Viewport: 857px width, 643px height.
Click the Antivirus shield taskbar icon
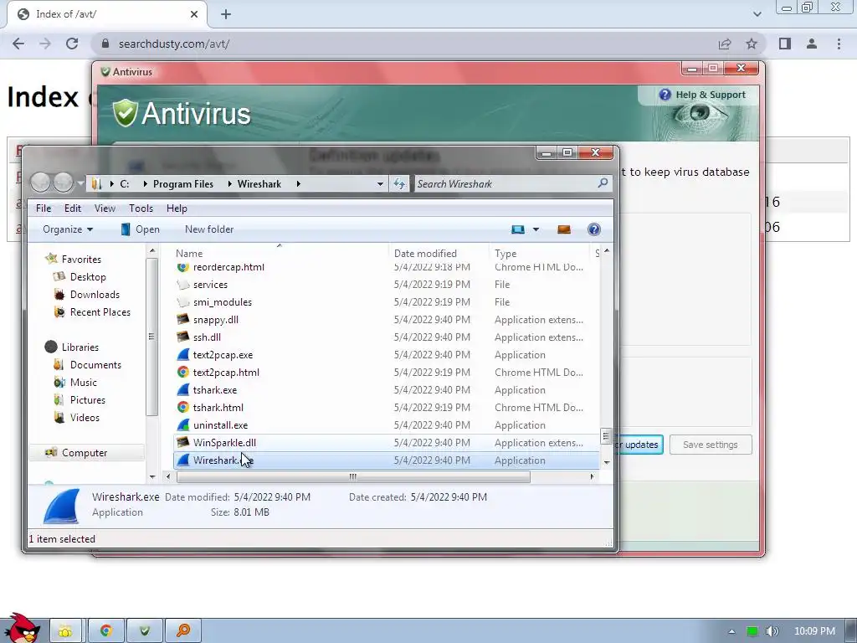(x=145, y=631)
